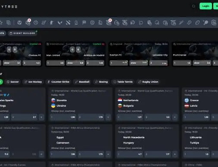Screen dimensions: 218x167
Task: Pick Fluminense win at 1.5
Action: (x=182, y=63)
